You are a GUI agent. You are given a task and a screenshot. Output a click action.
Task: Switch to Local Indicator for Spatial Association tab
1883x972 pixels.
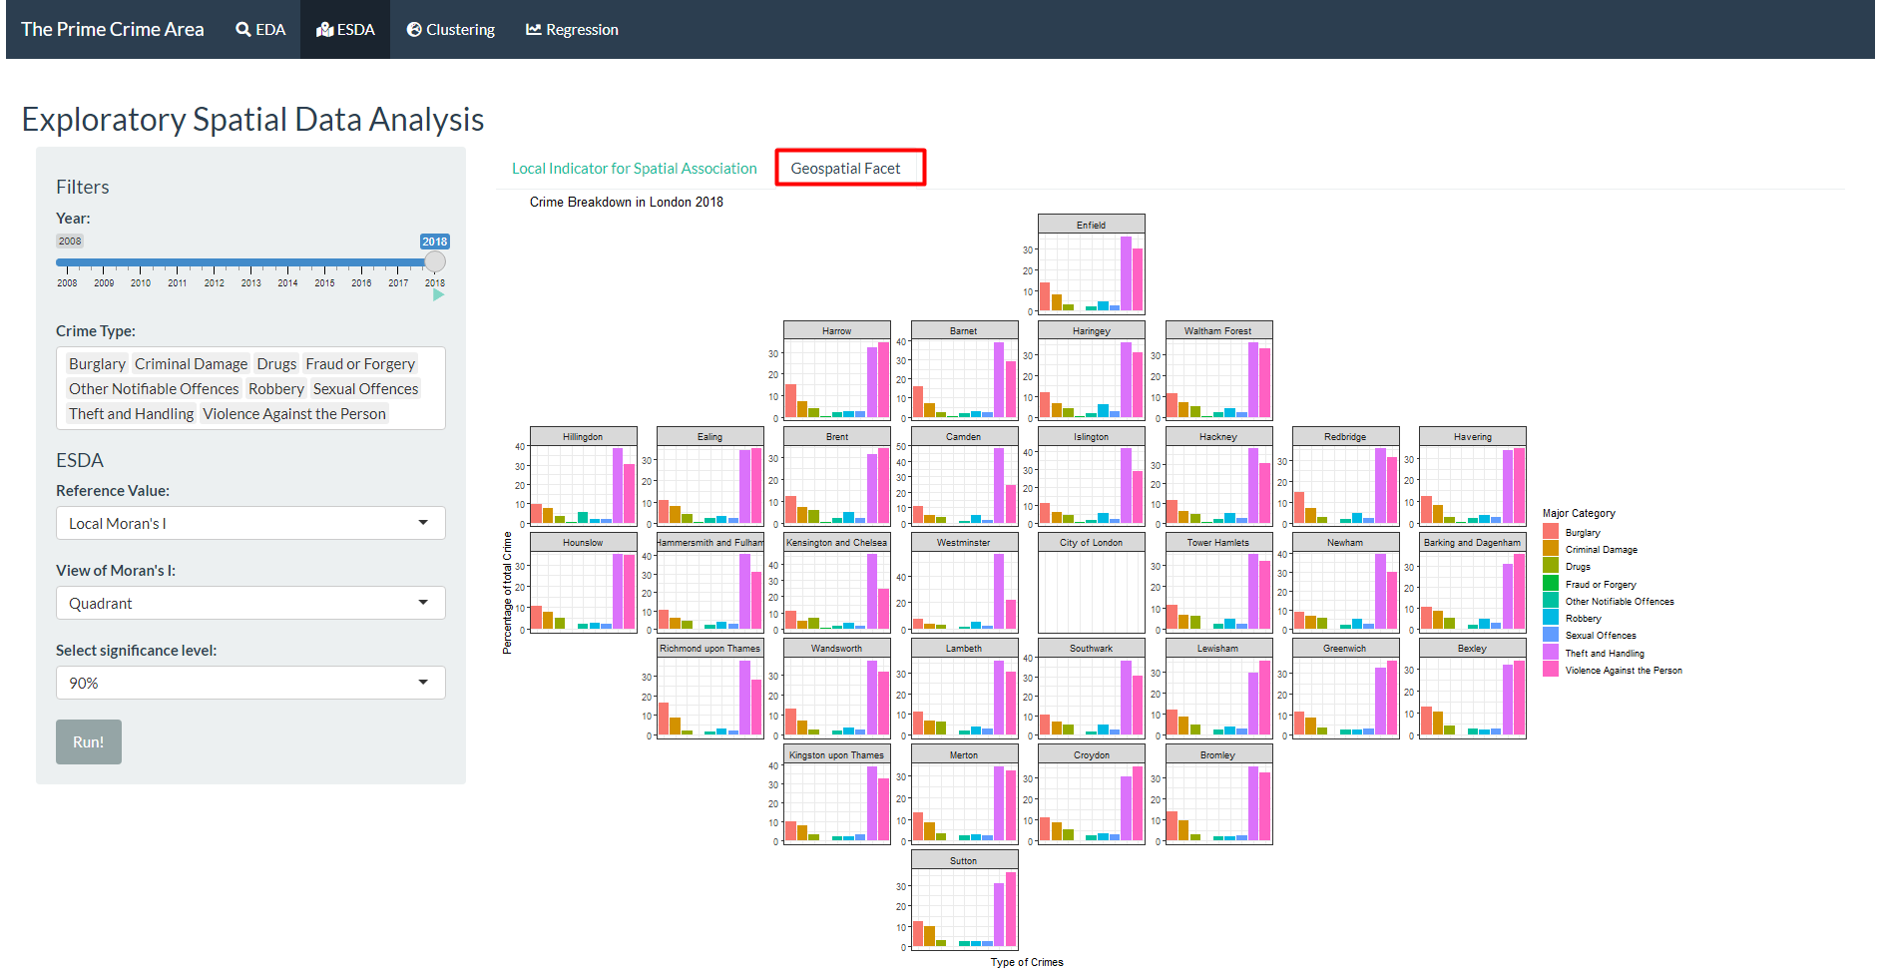click(634, 169)
